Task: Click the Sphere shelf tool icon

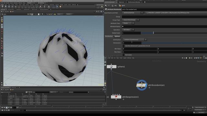Action: point(6,6)
